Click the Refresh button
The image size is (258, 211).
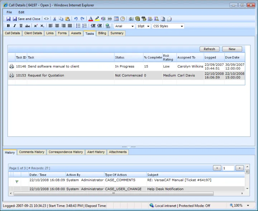coord(210,49)
